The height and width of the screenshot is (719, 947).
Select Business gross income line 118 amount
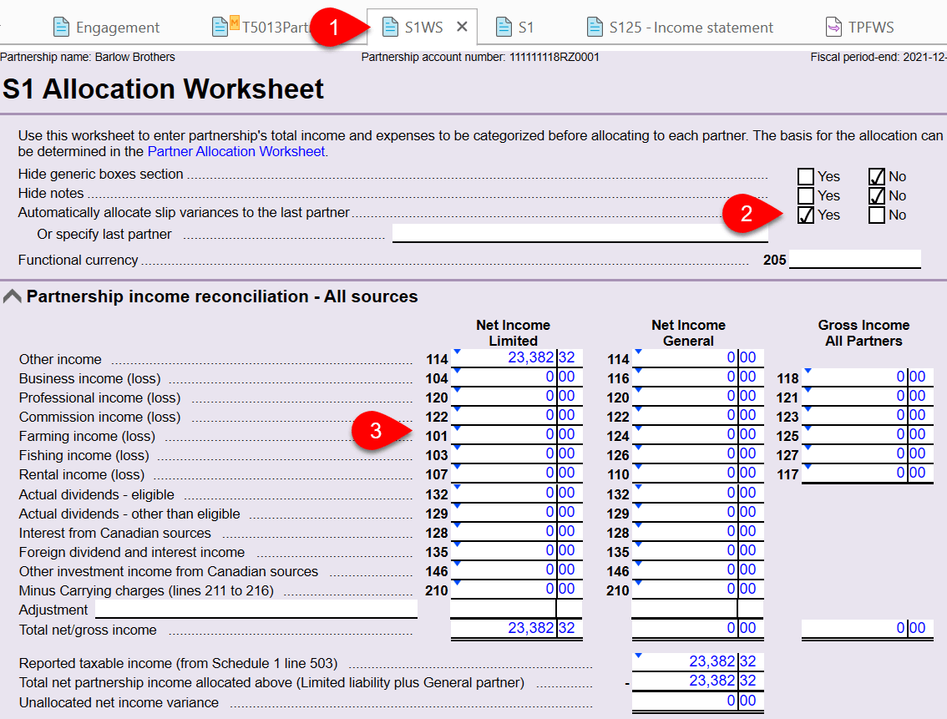pos(868,377)
